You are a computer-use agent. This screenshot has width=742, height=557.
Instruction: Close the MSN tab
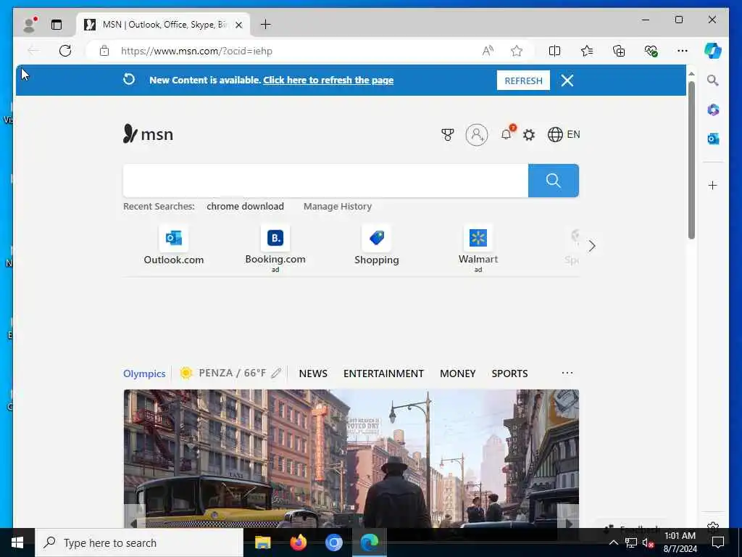coord(239,25)
